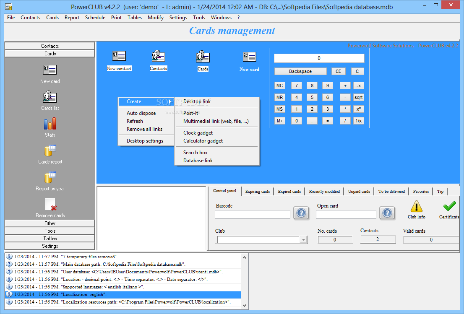The image size is (464, 314).
Task: Click the Contacts desktop link icon
Action: (x=158, y=56)
